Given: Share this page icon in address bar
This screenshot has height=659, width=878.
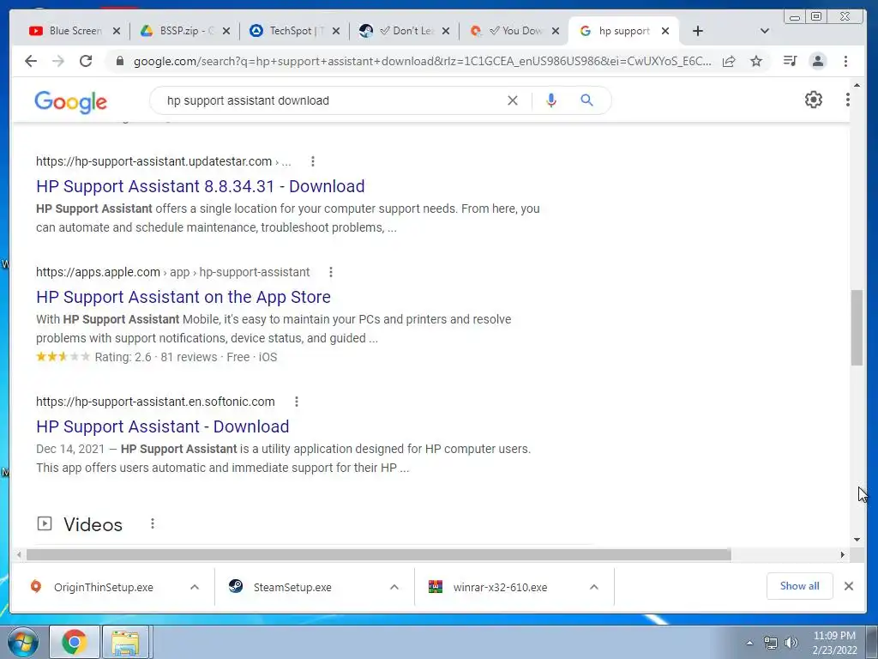Looking at the screenshot, I should tap(729, 61).
